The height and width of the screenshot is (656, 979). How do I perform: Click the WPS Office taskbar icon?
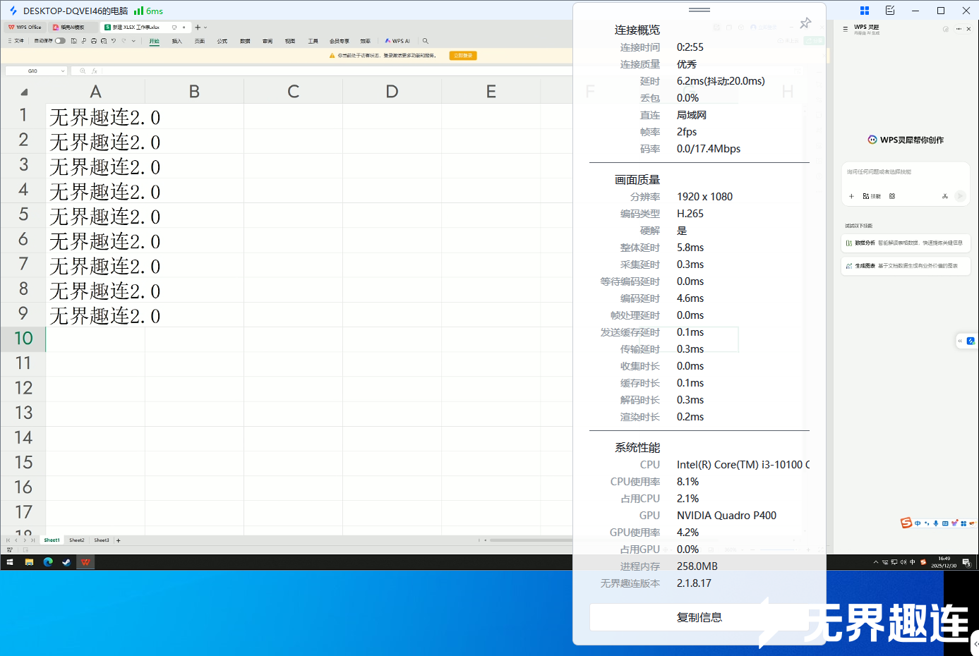85,562
